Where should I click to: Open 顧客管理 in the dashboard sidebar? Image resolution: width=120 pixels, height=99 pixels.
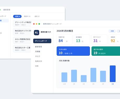point(38,47)
